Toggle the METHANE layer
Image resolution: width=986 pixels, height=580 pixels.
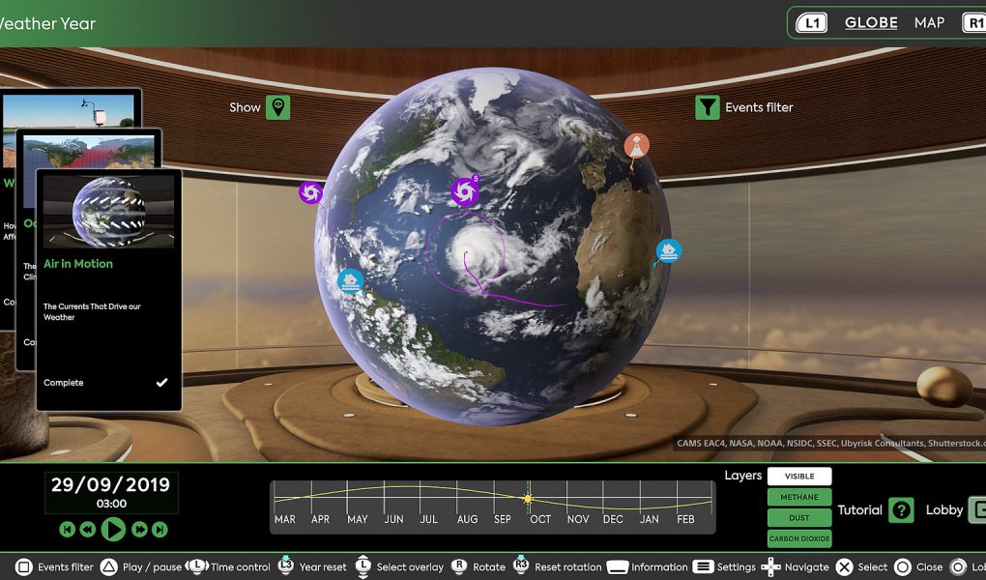[x=799, y=497]
